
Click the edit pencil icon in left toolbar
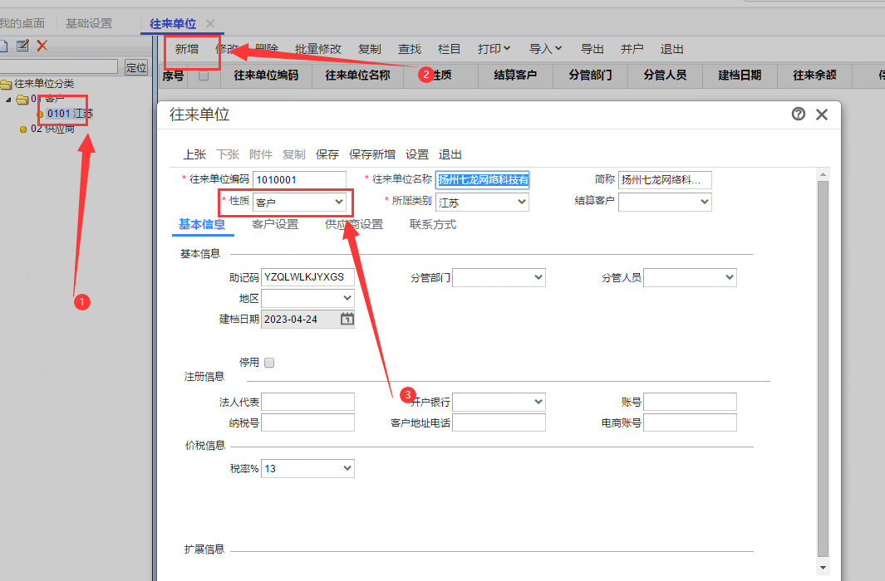pyautogui.click(x=22, y=46)
